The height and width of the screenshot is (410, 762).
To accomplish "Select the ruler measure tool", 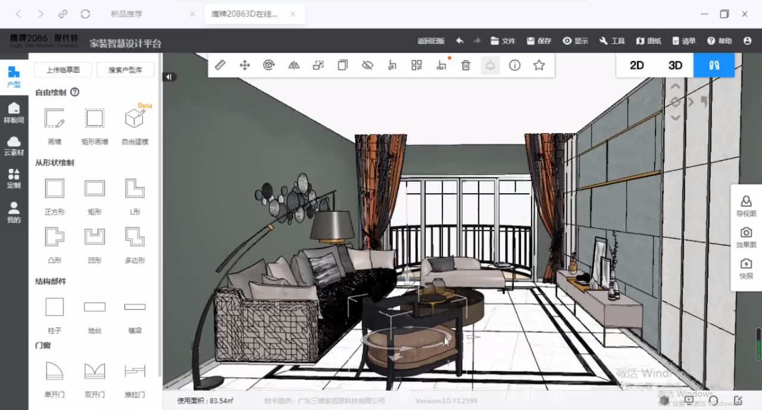I will 220,65.
